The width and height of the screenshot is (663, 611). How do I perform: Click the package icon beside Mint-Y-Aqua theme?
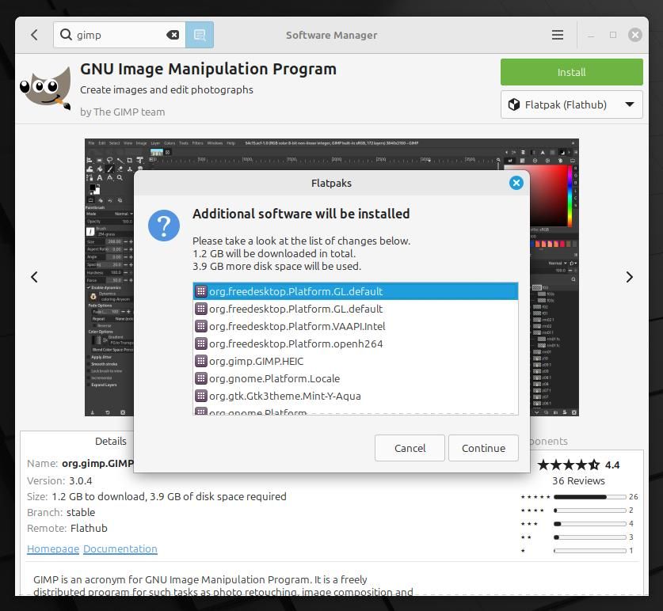201,396
